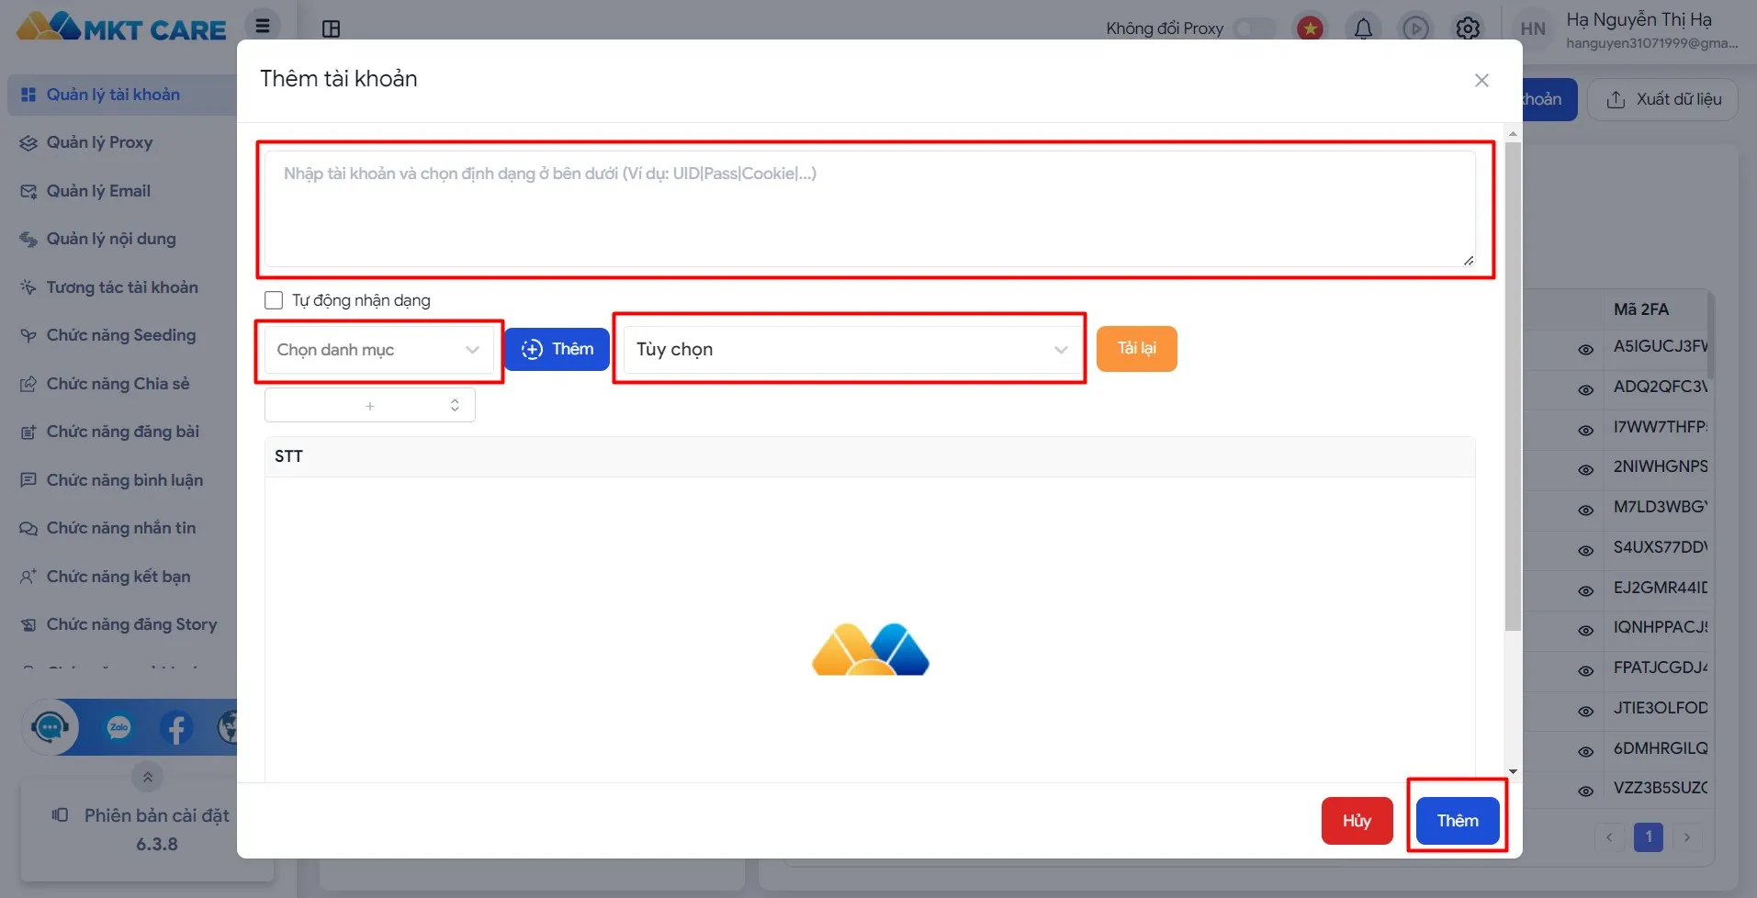
Task: Open the Chọn danh mục dropdown
Action: pyautogui.click(x=378, y=350)
